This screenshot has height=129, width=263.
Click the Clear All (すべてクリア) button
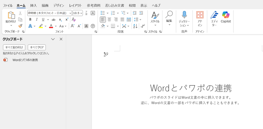(x=37, y=47)
